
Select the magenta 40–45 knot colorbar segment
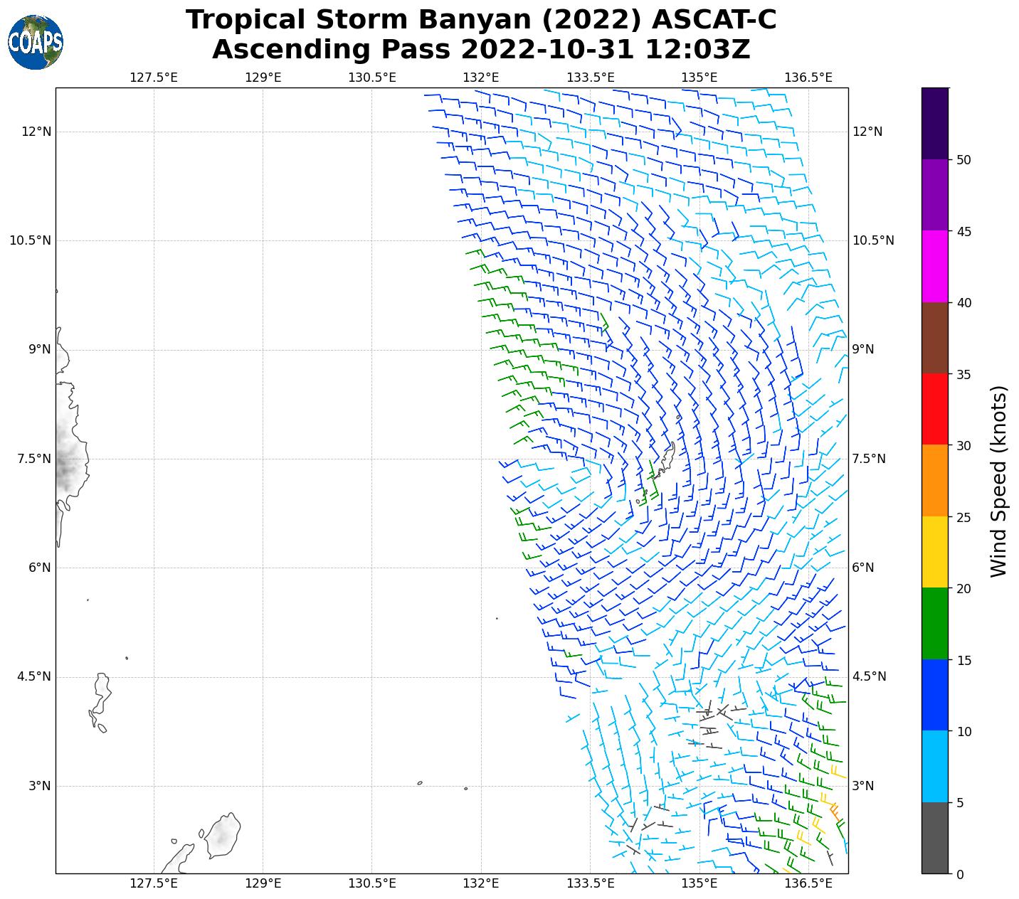tap(934, 266)
